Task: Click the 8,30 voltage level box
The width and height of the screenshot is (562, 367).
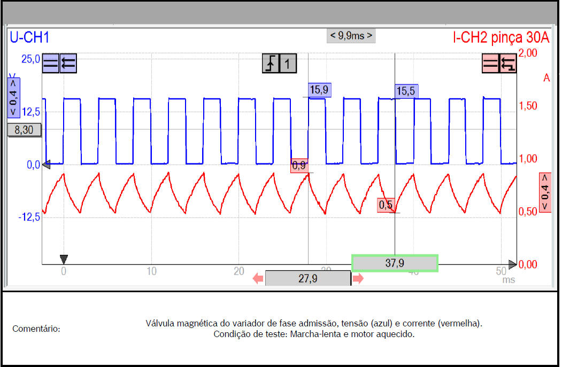Action: pyautogui.click(x=24, y=129)
